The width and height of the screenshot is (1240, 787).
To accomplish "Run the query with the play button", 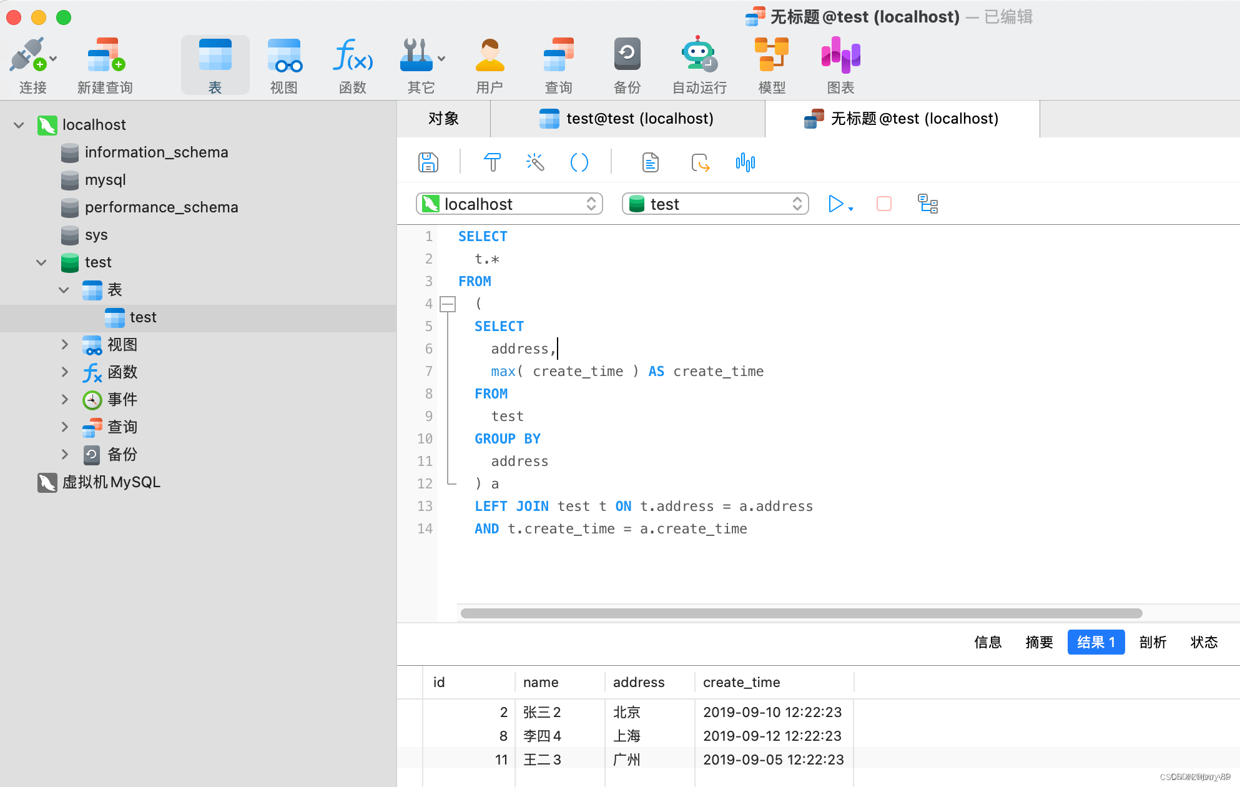I will (x=835, y=204).
